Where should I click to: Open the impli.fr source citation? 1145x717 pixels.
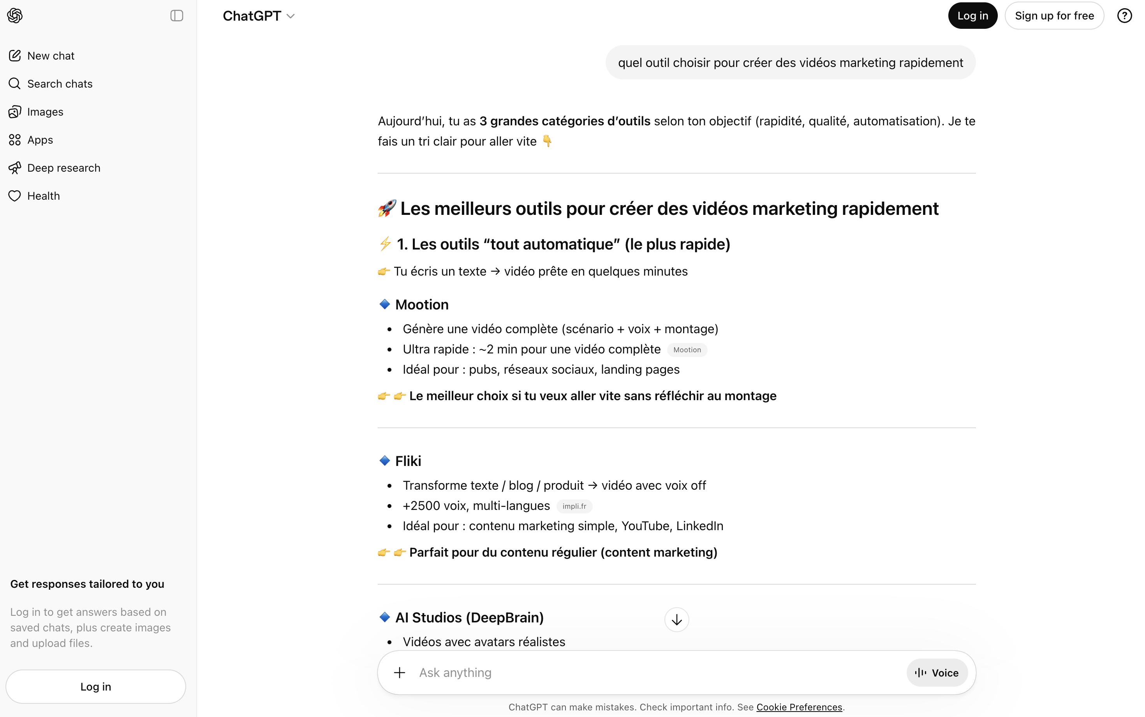pyautogui.click(x=574, y=506)
